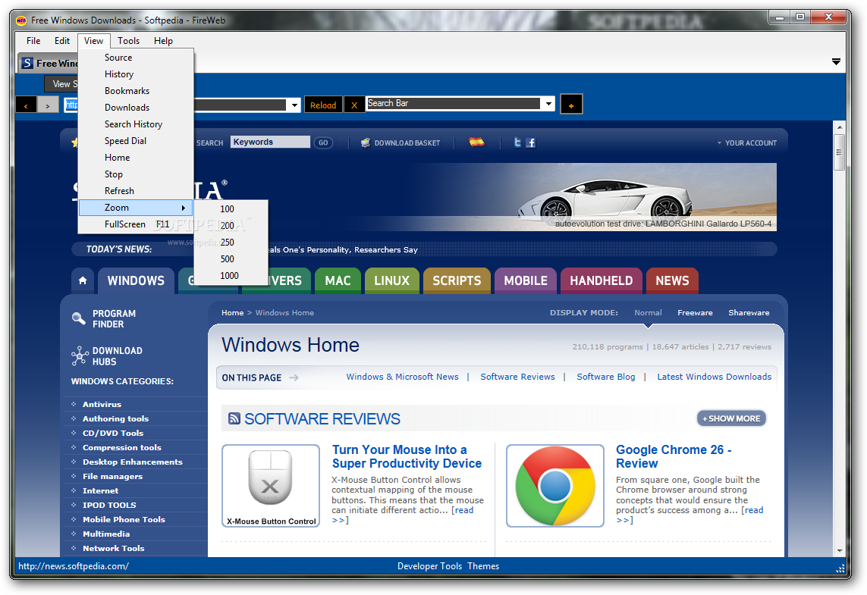
Task: Open Windows & Microsoft News link
Action: click(403, 377)
